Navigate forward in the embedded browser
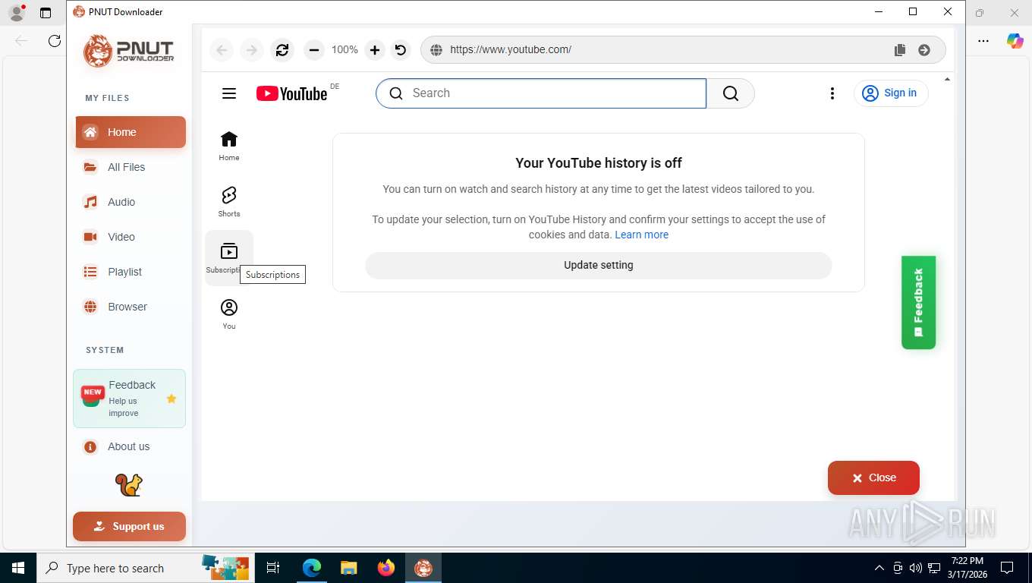Viewport: 1032px width, 583px height. pyautogui.click(x=251, y=50)
